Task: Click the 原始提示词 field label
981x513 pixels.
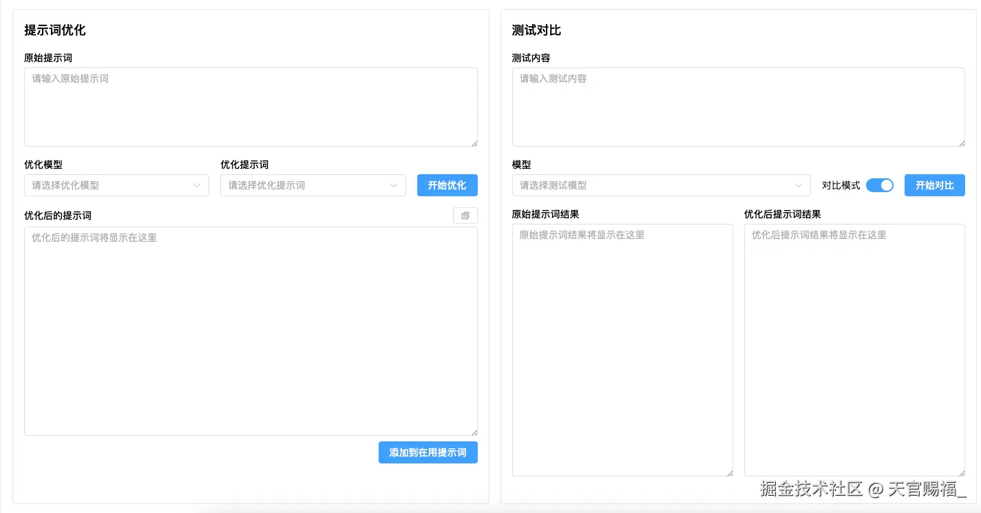Action: 48,58
